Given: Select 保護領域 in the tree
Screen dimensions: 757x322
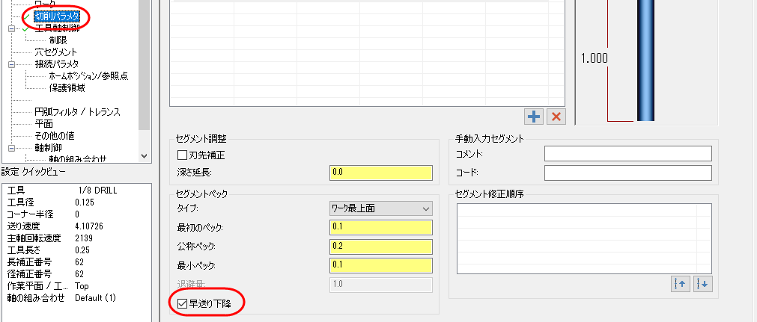Looking at the screenshot, I should pos(67,88).
